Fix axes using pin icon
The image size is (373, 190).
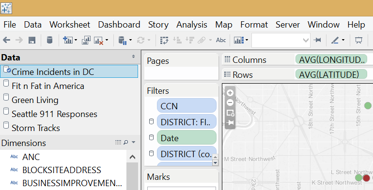pyautogui.click(x=317, y=40)
